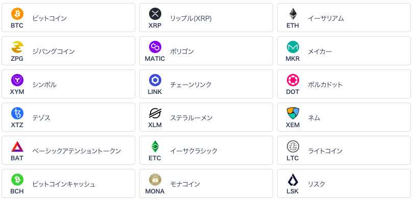Click the Litecoin LTC coin icon
The image size is (414, 201).
click(x=293, y=146)
